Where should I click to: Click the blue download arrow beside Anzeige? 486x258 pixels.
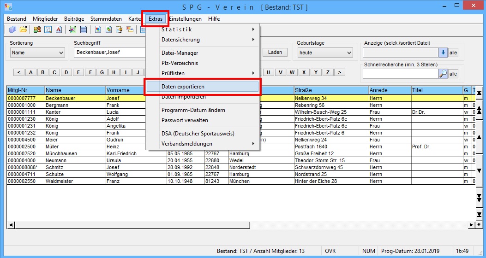click(x=443, y=53)
